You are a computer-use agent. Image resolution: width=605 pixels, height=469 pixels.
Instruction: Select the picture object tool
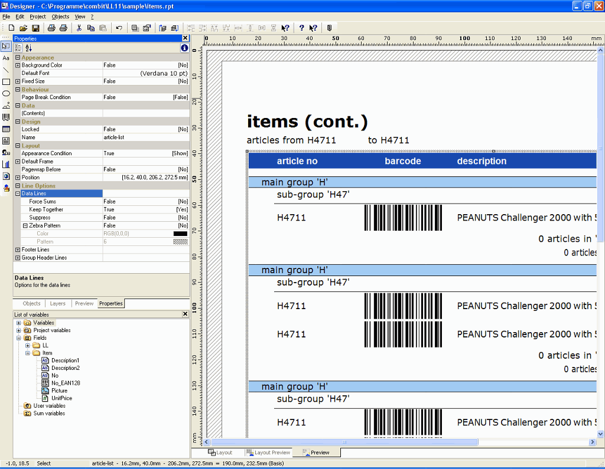6,107
